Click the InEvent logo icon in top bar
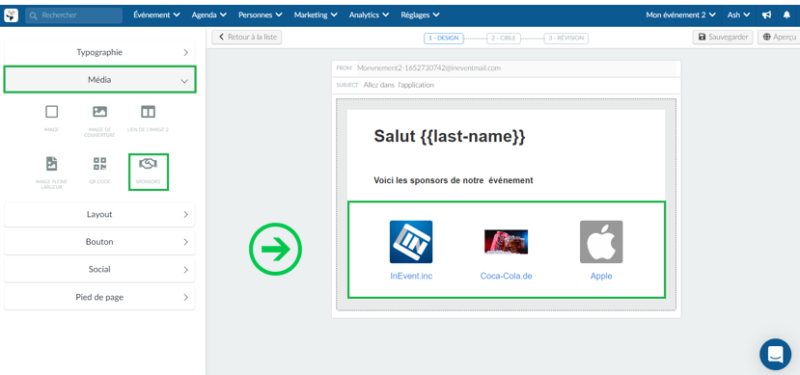This screenshot has width=800, height=375. (x=12, y=15)
